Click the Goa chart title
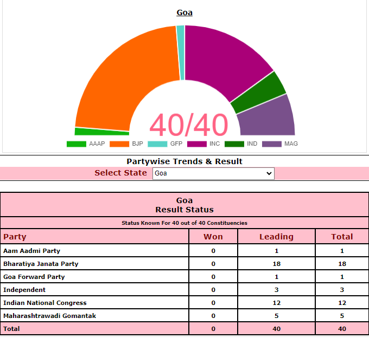The height and width of the screenshot is (338, 369). (x=184, y=12)
